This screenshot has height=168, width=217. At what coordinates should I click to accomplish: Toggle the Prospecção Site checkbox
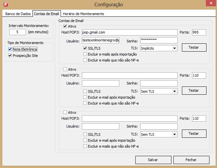point(10,56)
